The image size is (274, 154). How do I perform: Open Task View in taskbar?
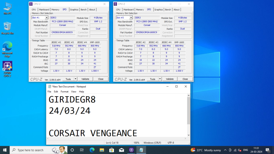click(82, 150)
